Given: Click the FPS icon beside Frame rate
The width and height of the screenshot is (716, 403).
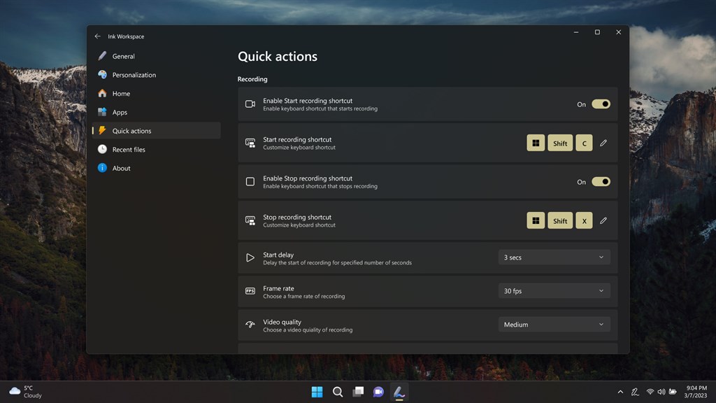Looking at the screenshot, I should (x=250, y=291).
